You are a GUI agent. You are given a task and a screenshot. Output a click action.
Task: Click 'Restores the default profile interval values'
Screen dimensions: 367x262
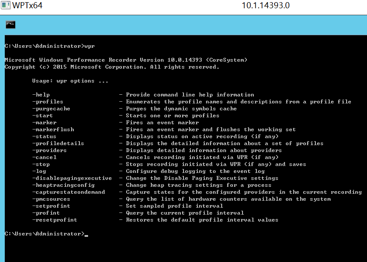202,220
